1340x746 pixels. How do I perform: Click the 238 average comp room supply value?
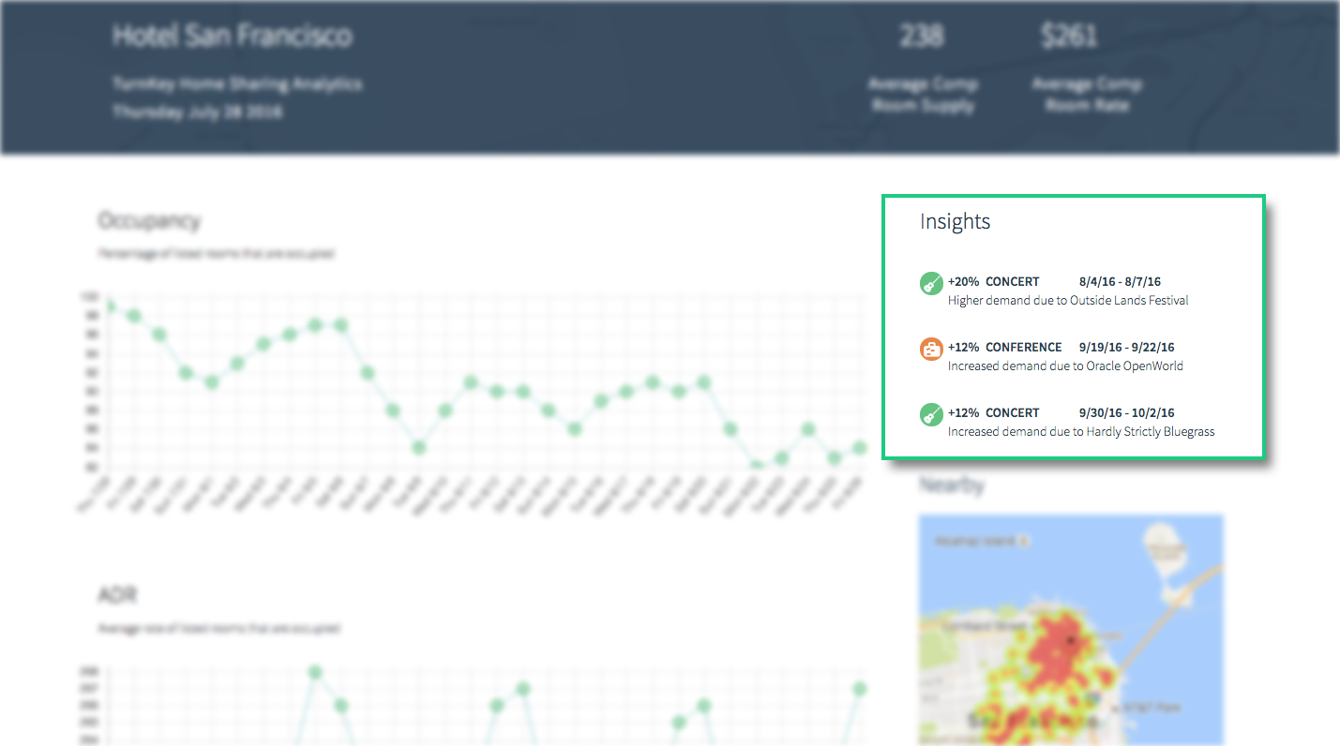point(922,36)
